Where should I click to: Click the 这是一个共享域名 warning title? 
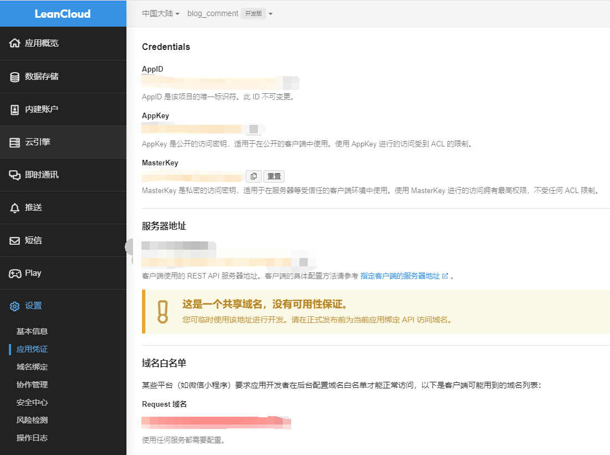[x=265, y=304]
